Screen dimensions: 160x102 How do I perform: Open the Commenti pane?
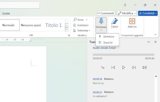point(106,13)
